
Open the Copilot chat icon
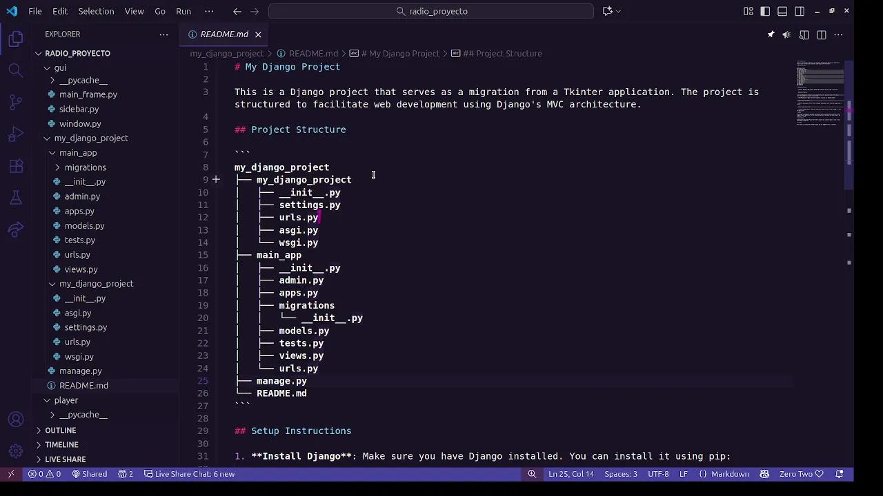coord(607,11)
